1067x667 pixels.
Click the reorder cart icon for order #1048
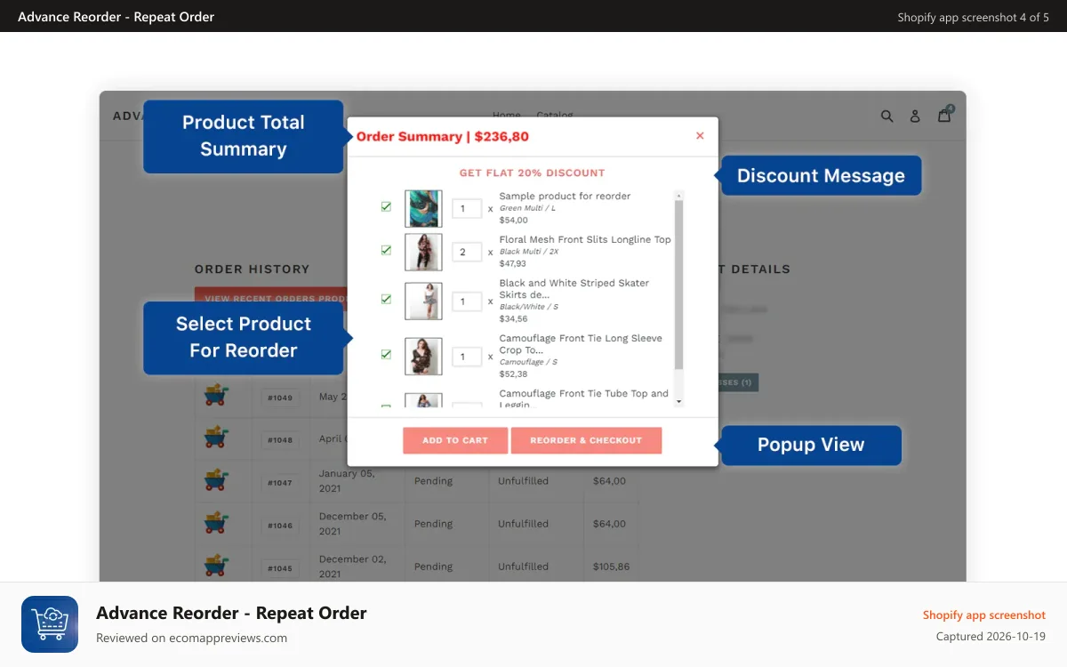point(215,438)
